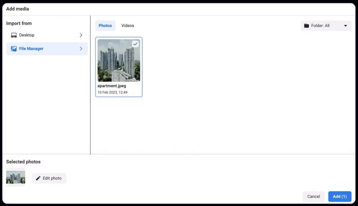Cancel the Add media dialog

(x=313, y=196)
